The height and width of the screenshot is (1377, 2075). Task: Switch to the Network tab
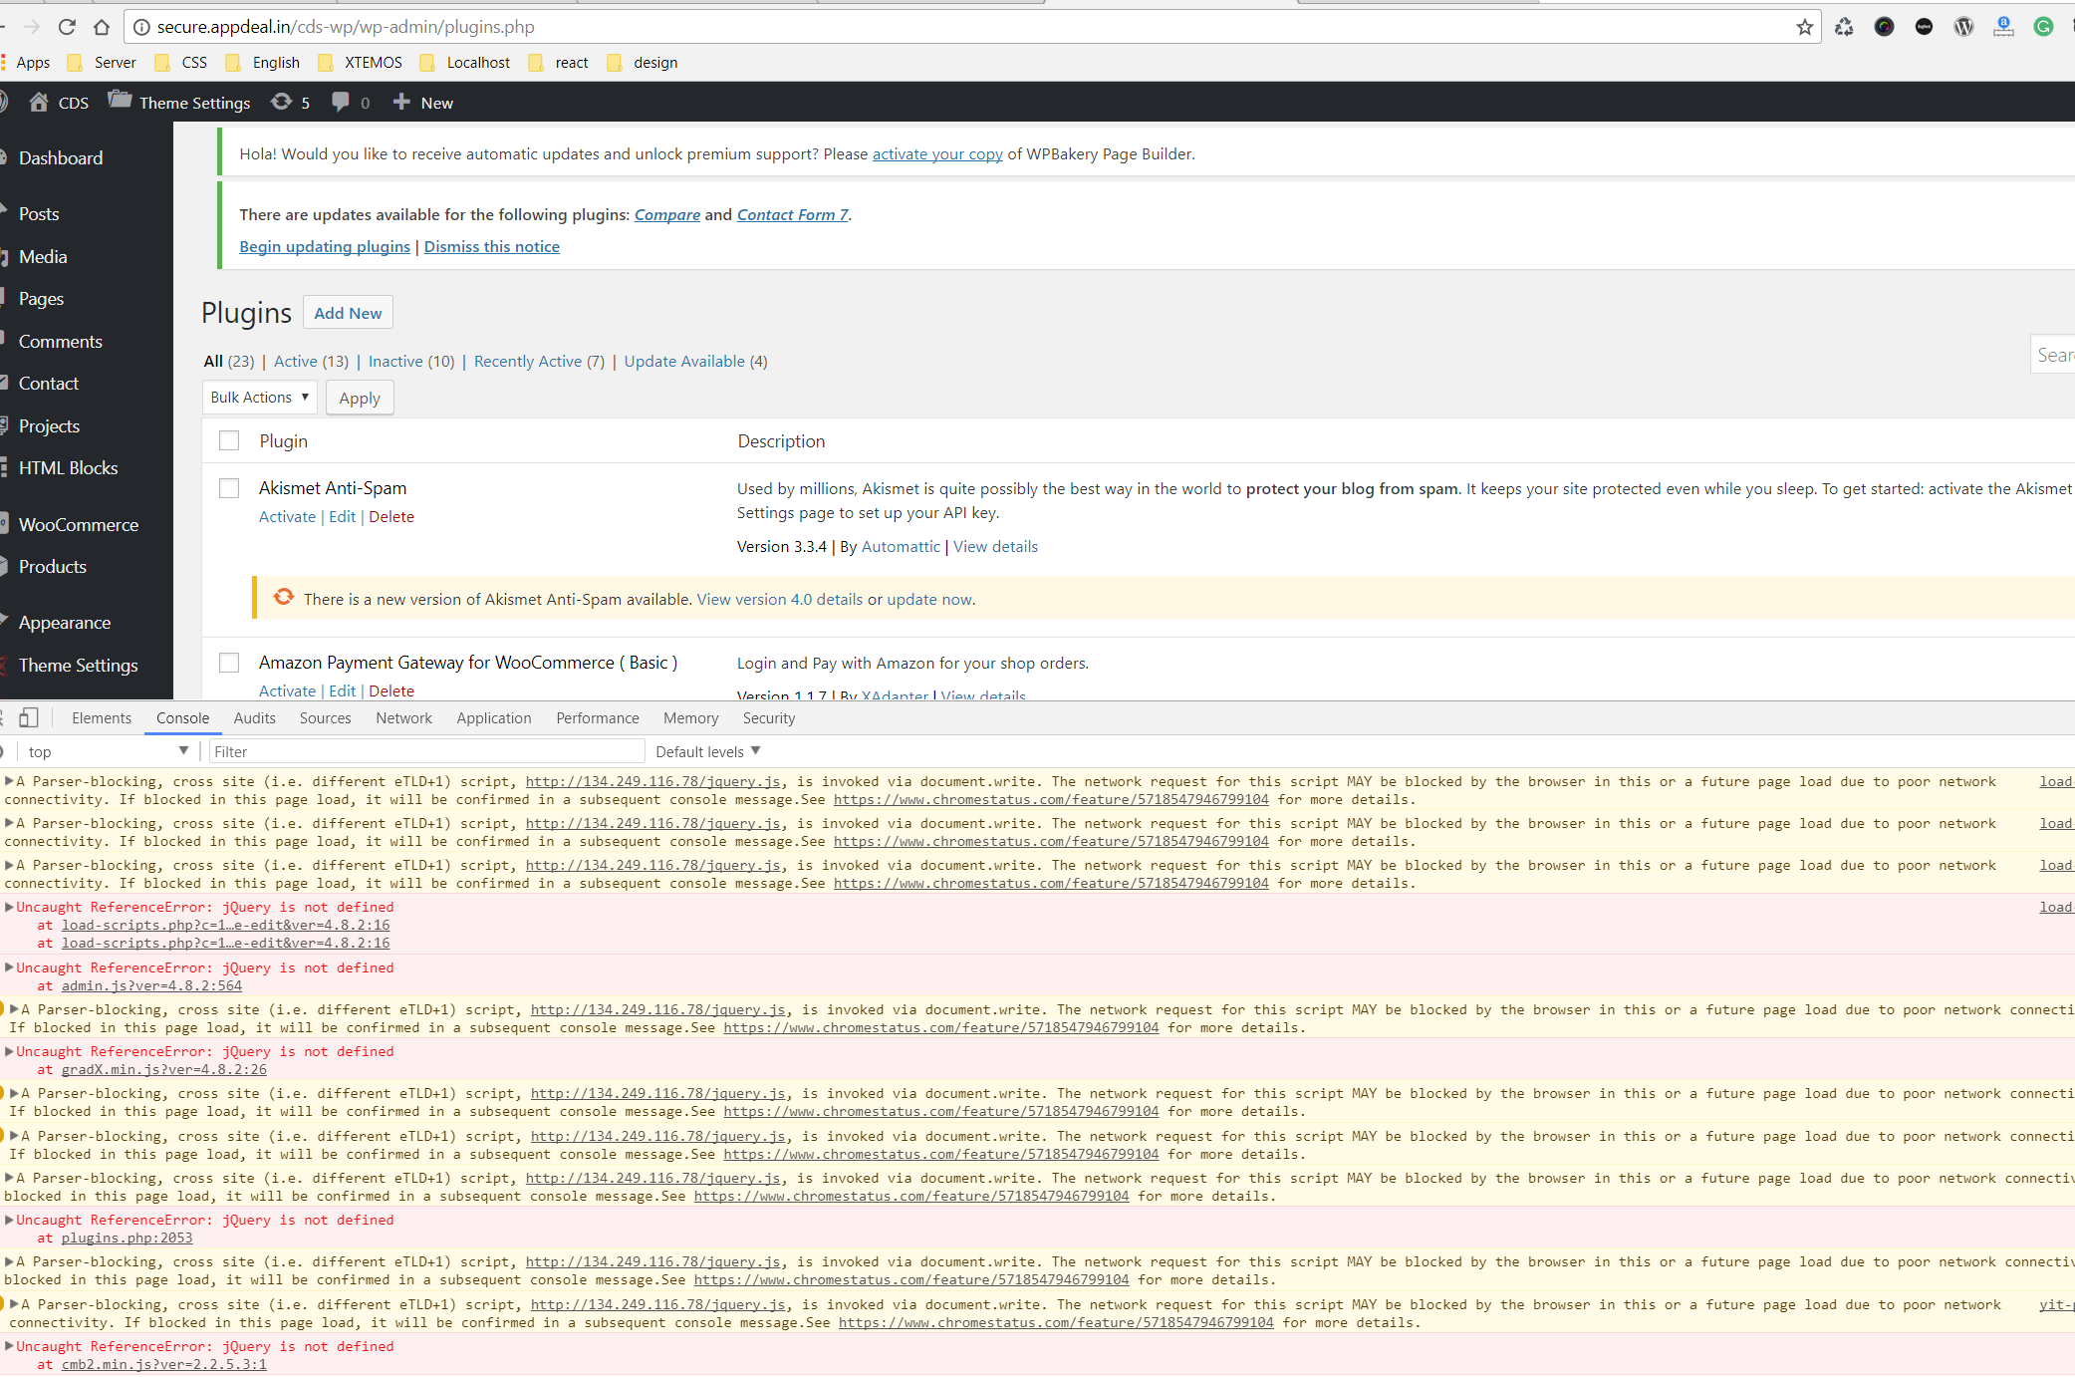coord(403,717)
